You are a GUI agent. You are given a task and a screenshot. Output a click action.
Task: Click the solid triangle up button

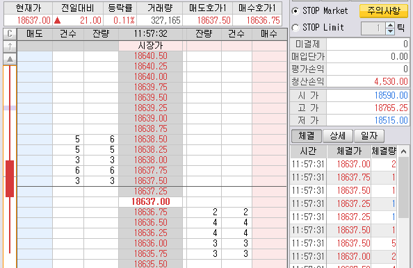(x=10, y=59)
